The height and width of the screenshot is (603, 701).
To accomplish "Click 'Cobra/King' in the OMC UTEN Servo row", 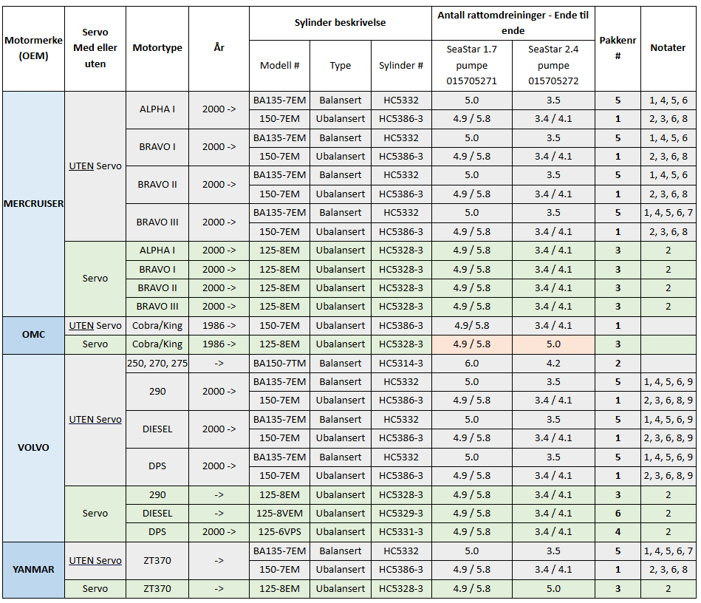I will click(x=157, y=326).
